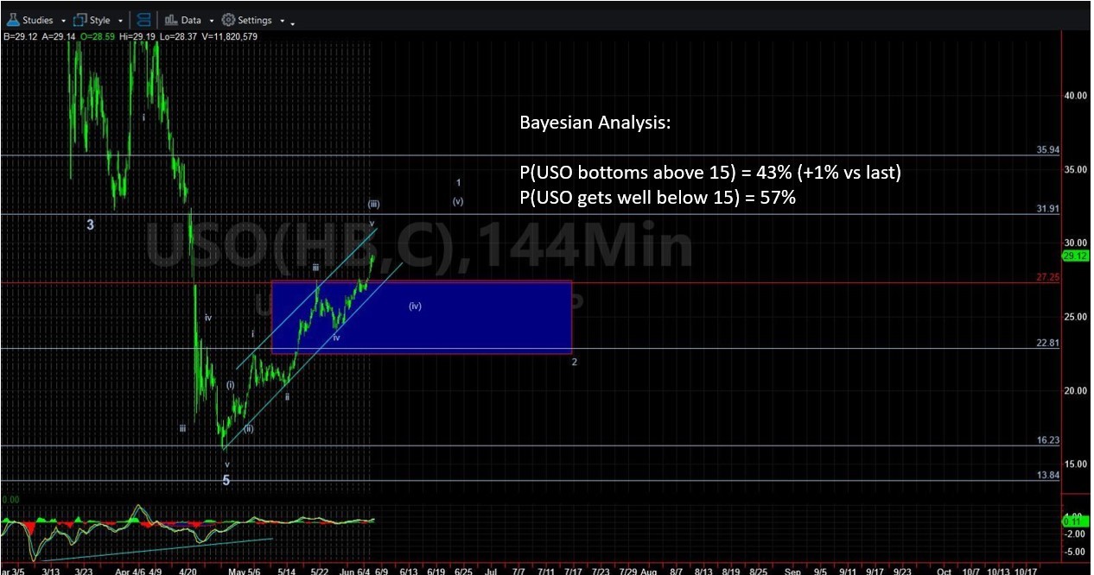Click the green 0.11 indicator value tag
The image size is (1094, 575).
pos(1075,521)
